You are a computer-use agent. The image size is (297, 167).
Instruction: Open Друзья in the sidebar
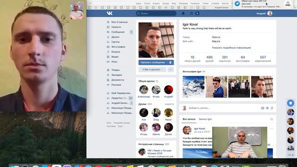(x=115, y=37)
